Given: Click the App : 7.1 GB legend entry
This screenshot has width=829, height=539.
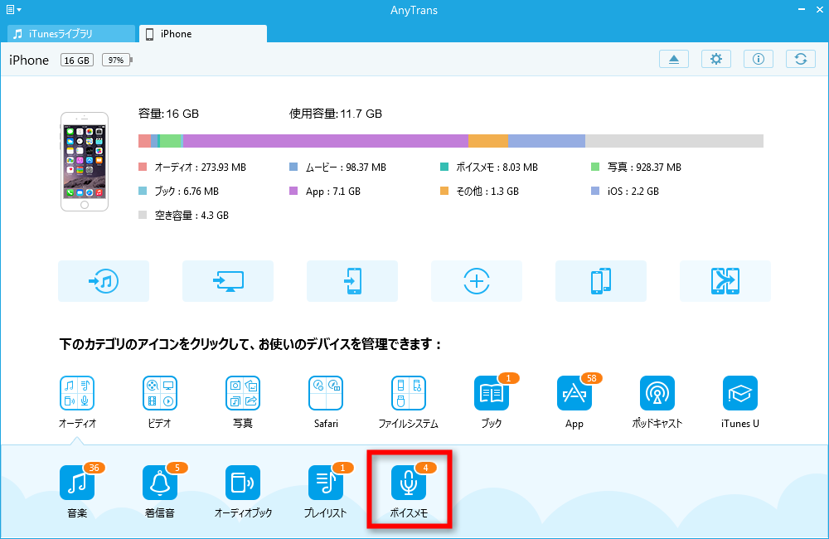Looking at the screenshot, I should tap(325, 191).
